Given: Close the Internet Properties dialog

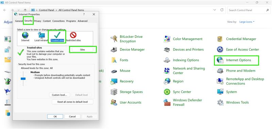Looking at the screenshot, I should pos(94,15).
